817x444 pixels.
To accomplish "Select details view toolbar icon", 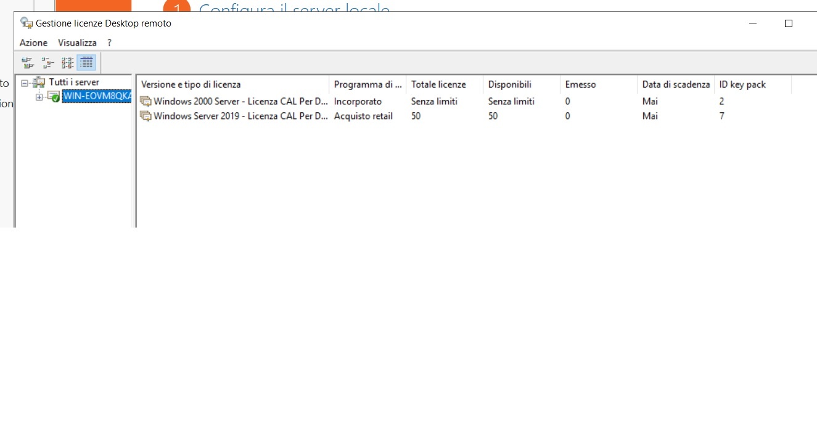I will [x=86, y=62].
